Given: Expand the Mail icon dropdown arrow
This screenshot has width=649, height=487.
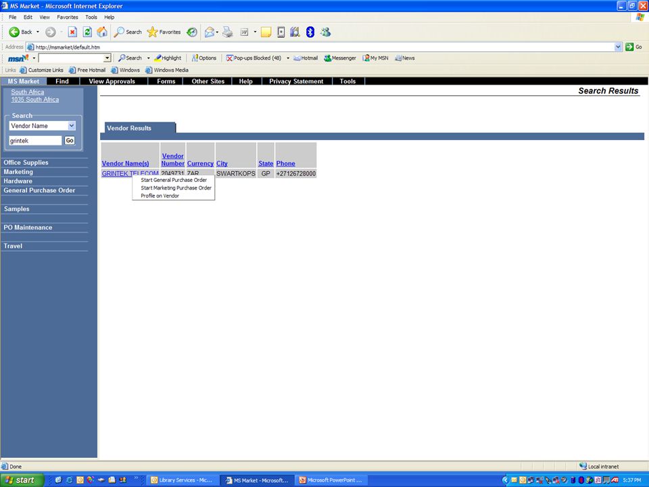Looking at the screenshot, I should pyautogui.click(x=217, y=32).
